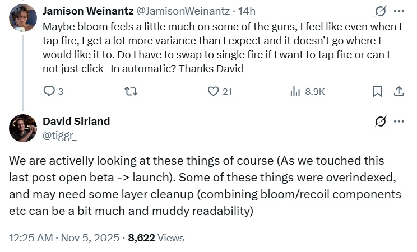Open David Sirland's profile picture
The width and height of the screenshot is (417, 252).
pos(23,128)
